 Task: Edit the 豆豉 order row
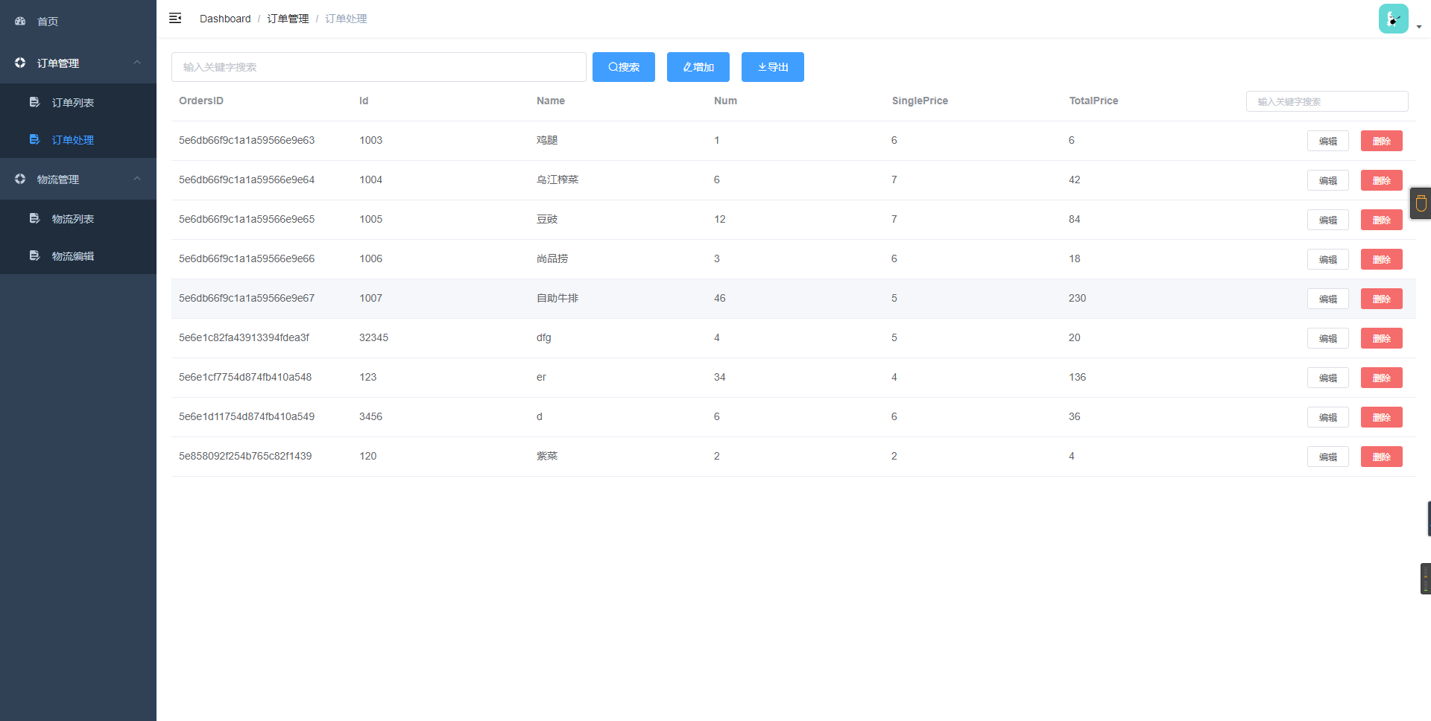(1328, 220)
